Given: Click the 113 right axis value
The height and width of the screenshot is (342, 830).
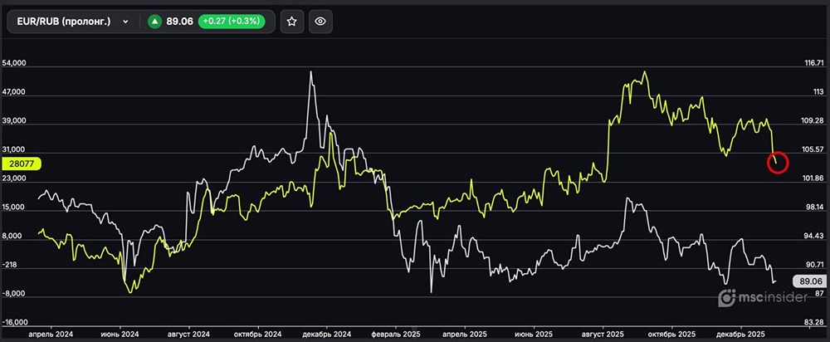Looking at the screenshot, I should pyautogui.click(x=818, y=92).
